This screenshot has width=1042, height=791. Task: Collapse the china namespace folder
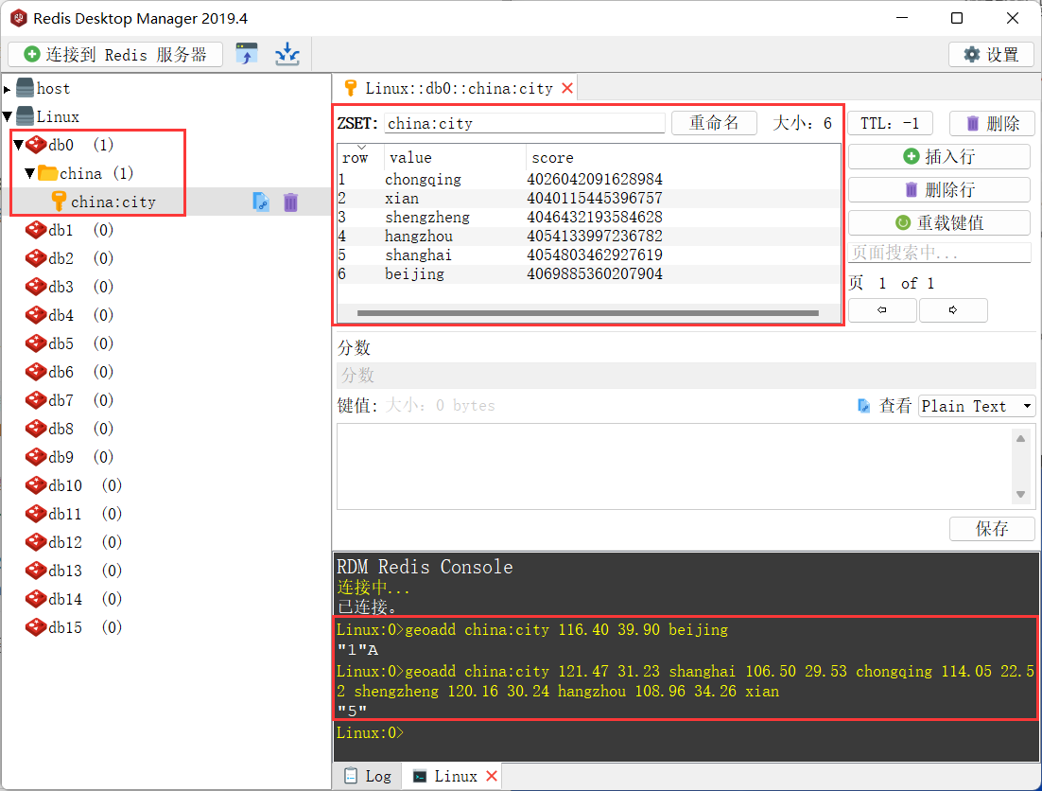[29, 173]
